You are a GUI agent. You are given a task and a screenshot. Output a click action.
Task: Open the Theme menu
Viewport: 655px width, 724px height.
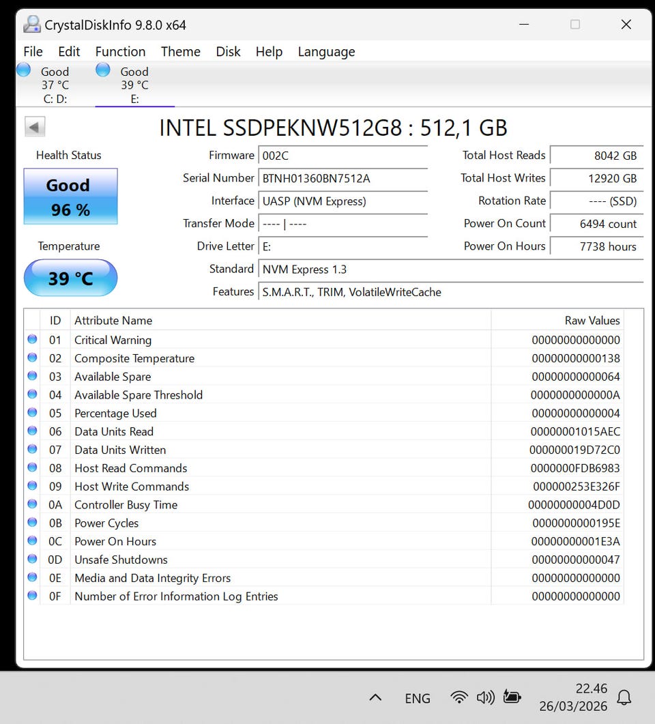[181, 52]
